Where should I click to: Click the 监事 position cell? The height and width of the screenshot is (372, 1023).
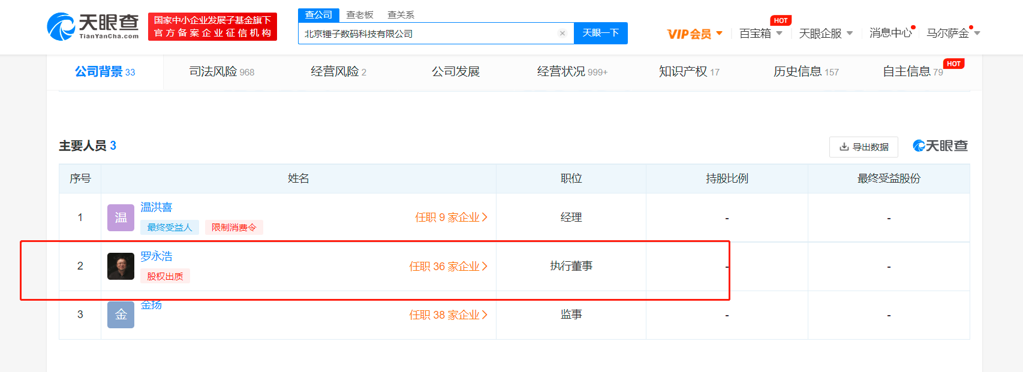tap(571, 314)
